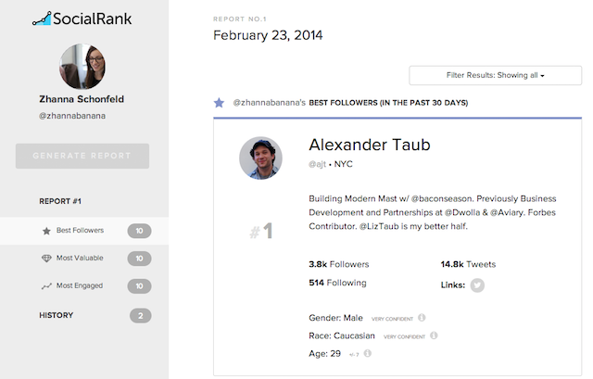The image size is (593, 379).
Task: Click the info icon next to Age
Action: click(368, 353)
